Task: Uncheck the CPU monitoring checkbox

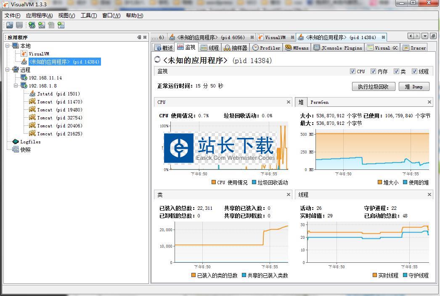Action: [x=353, y=71]
